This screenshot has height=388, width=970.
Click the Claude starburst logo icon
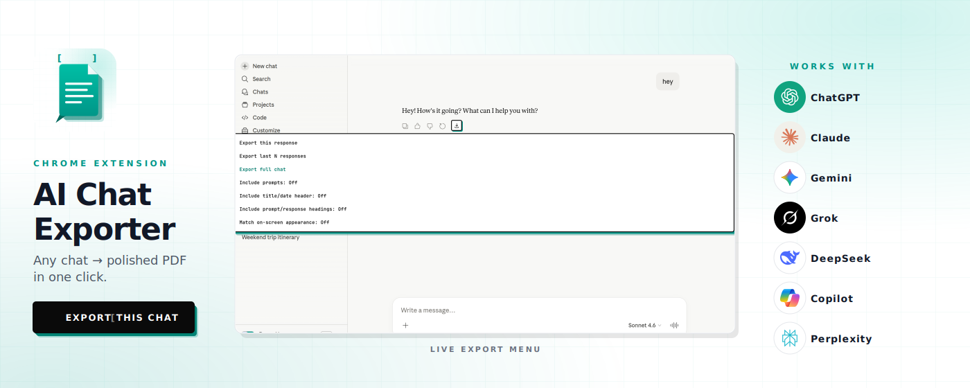790,137
